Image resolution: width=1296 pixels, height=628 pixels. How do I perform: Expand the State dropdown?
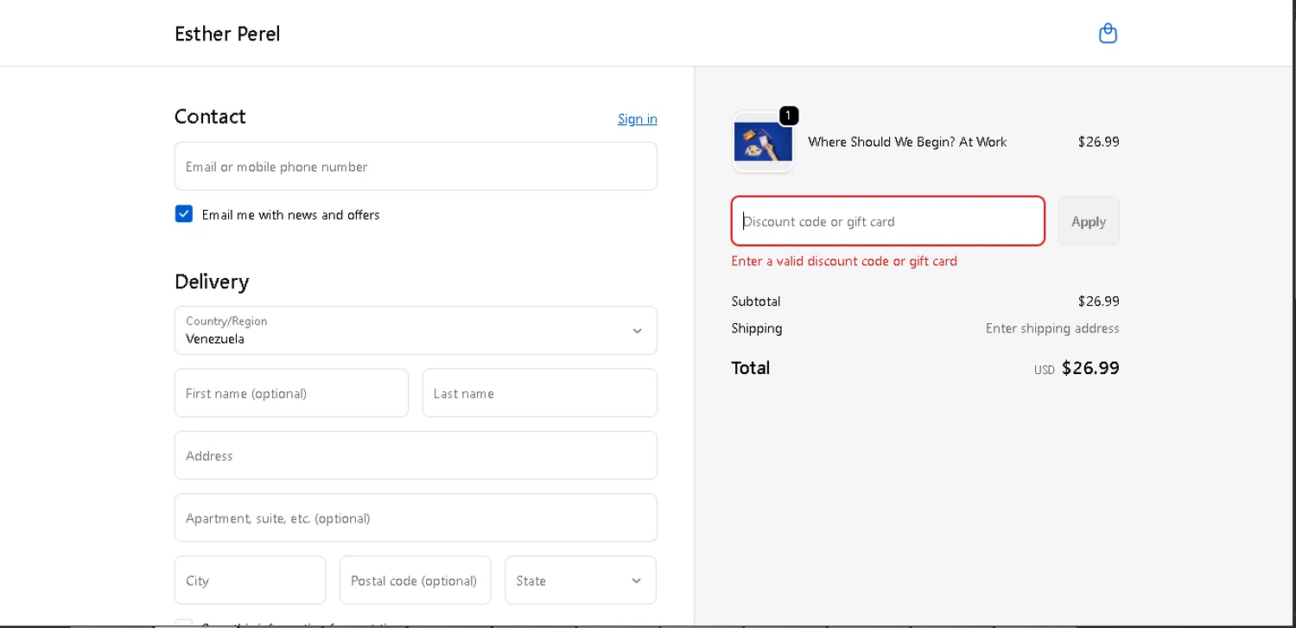pos(580,580)
